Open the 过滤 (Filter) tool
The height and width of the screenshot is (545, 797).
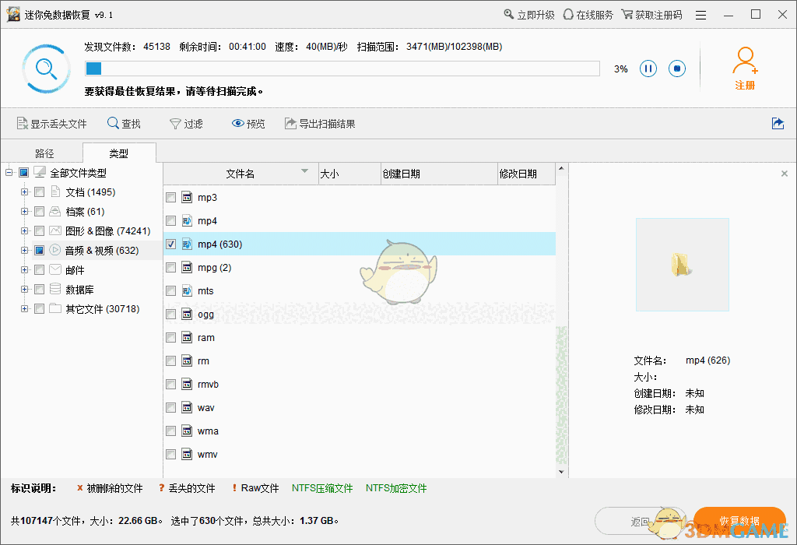(186, 123)
